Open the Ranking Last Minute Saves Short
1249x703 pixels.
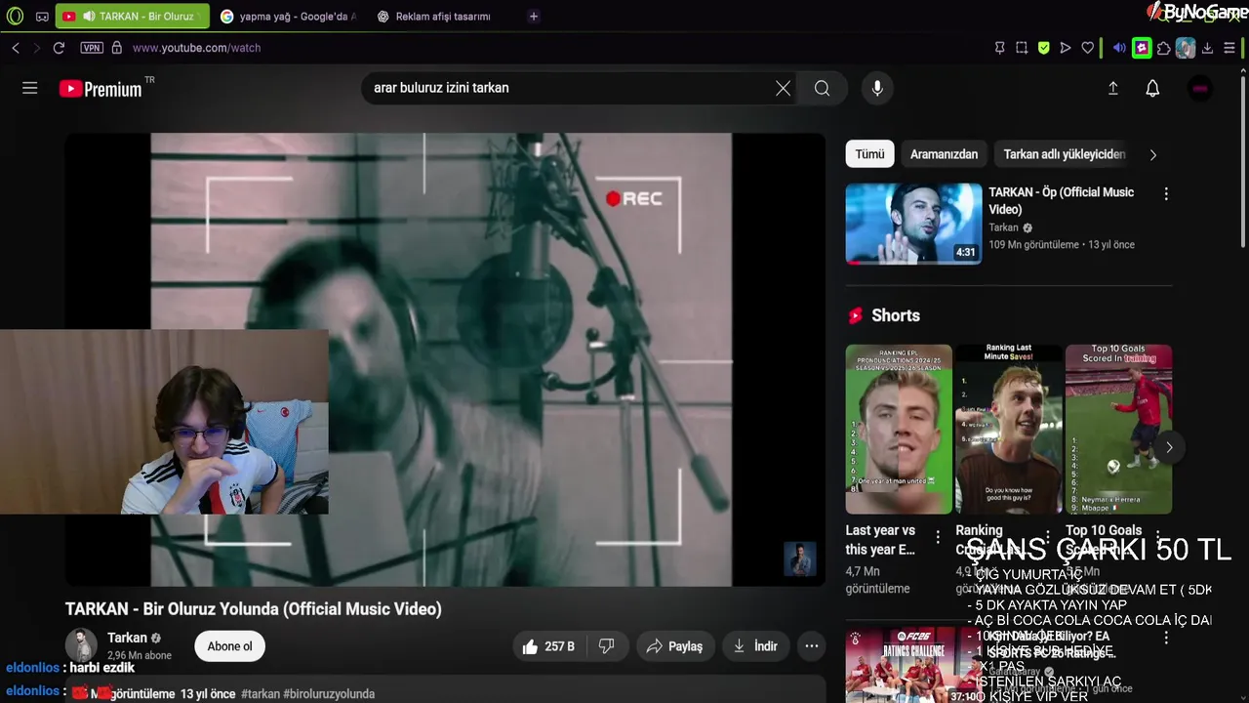point(1009,430)
